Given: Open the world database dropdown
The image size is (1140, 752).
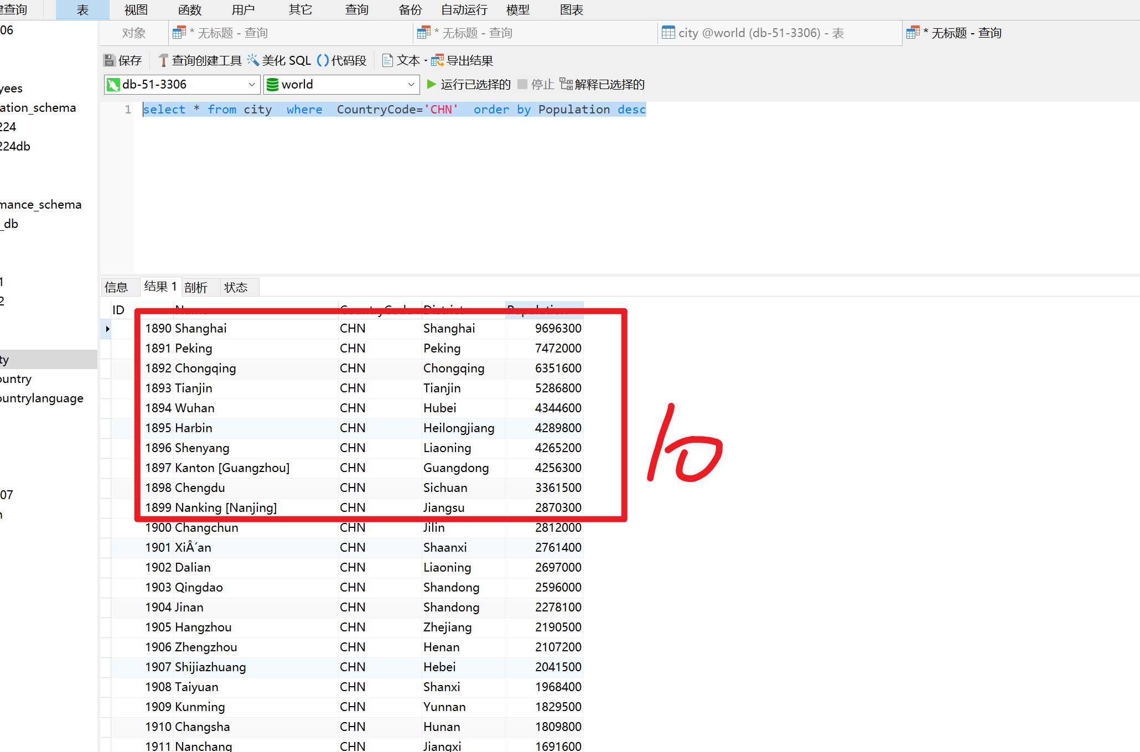Looking at the screenshot, I should click(x=411, y=85).
